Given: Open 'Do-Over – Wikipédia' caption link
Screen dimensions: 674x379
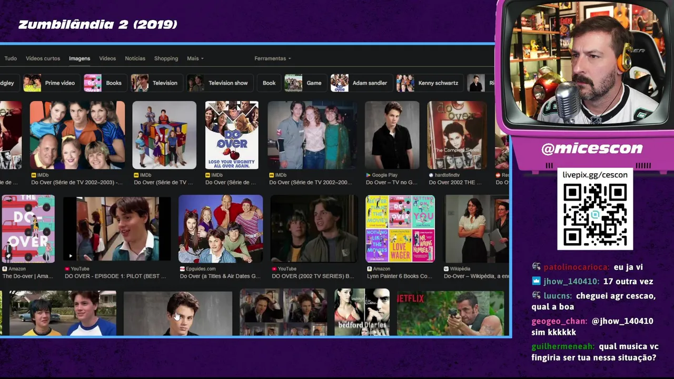Looking at the screenshot, I should 477,276.
